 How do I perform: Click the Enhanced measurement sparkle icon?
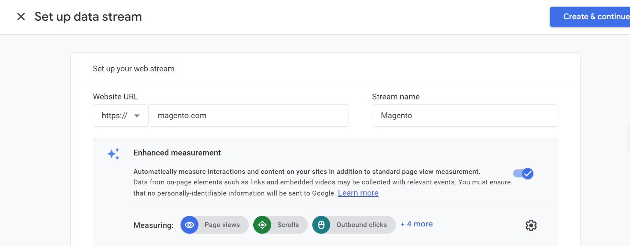pyautogui.click(x=114, y=154)
